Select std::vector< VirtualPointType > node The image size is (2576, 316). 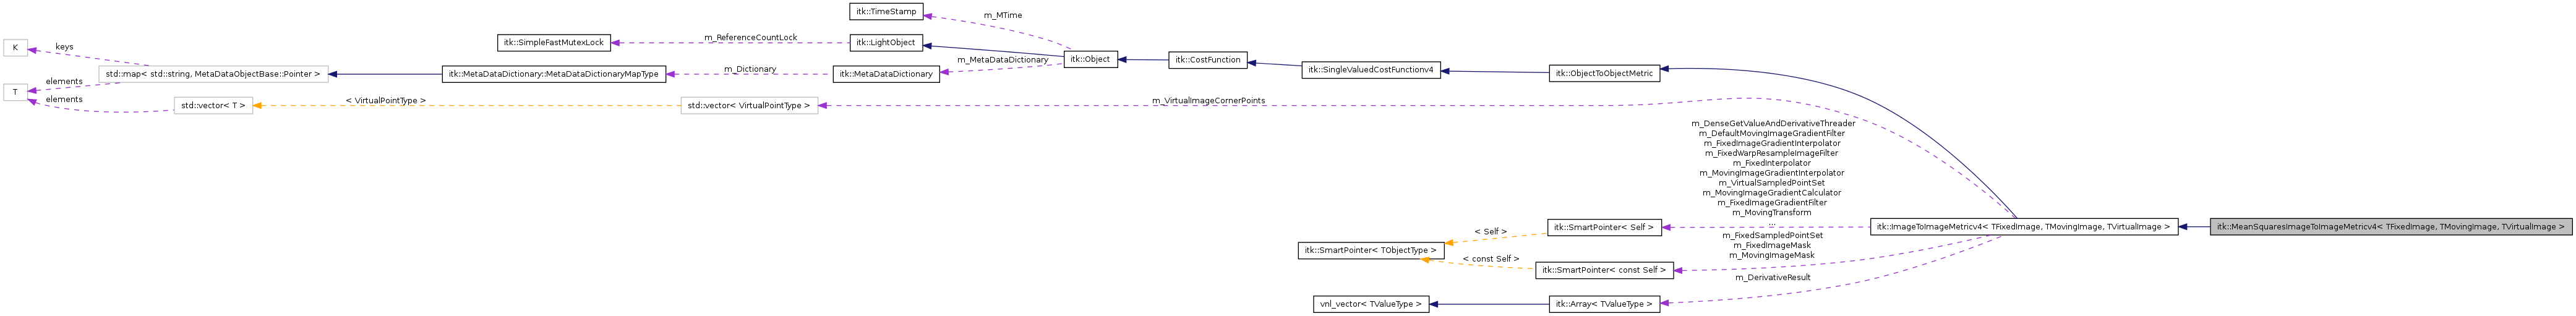(x=749, y=105)
